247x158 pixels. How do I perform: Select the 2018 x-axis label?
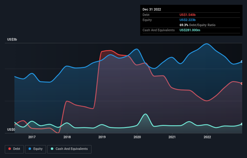[x=67, y=137]
